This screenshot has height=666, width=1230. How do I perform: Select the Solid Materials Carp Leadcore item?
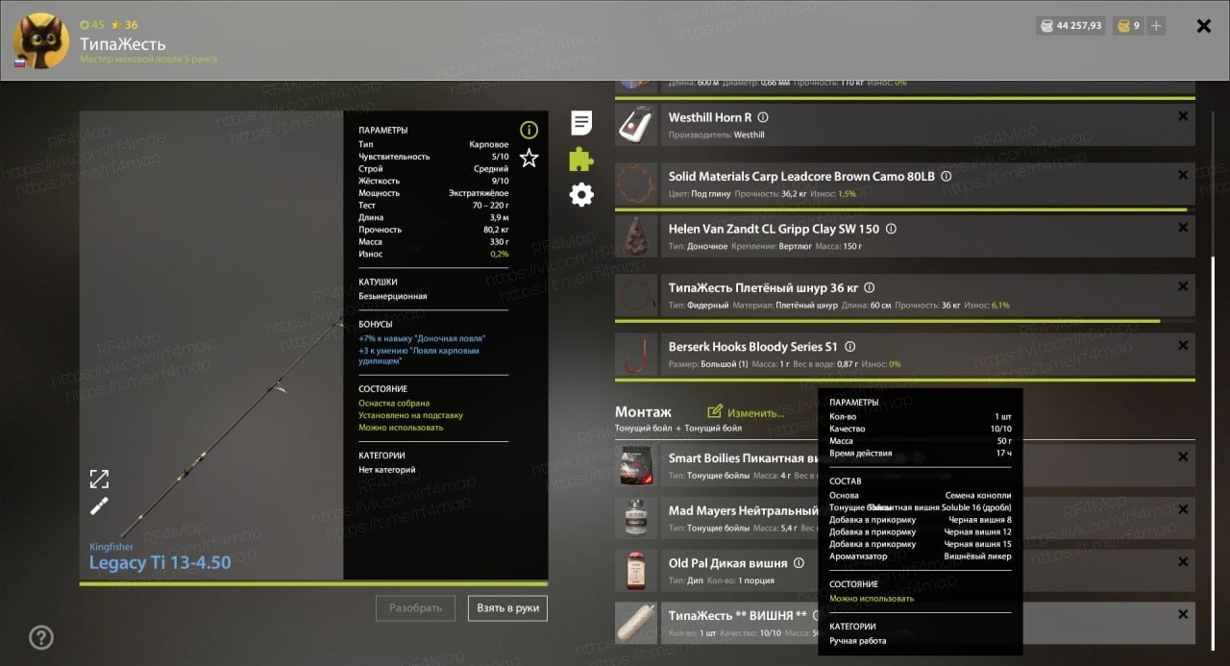pyautogui.click(x=904, y=184)
